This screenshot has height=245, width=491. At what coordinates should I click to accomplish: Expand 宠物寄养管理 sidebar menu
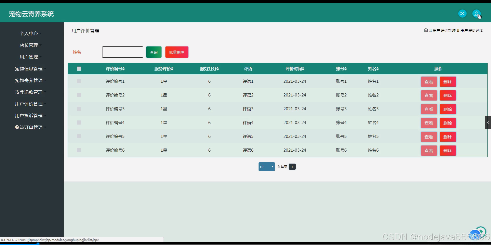pos(30,80)
